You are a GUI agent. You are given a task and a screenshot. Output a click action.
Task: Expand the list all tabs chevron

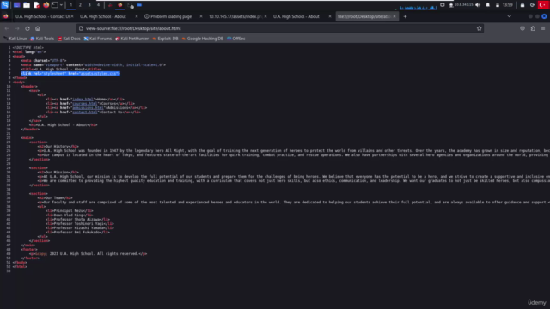(x=510, y=16)
